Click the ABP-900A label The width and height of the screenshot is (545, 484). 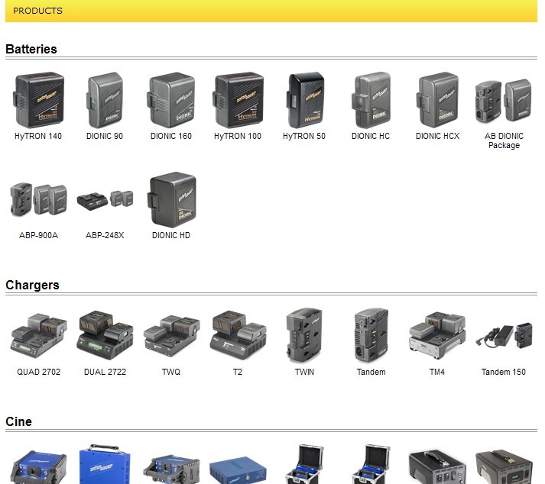[x=38, y=235]
